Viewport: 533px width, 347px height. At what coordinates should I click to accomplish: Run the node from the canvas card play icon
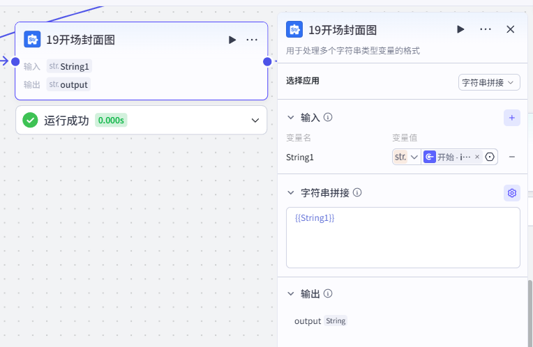coord(232,40)
